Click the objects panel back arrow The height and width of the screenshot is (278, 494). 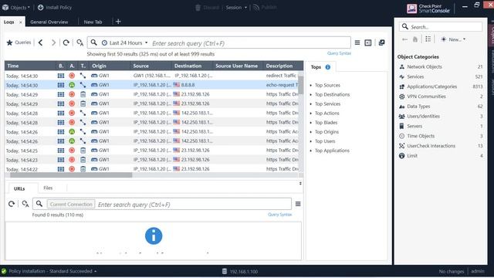coord(404,39)
